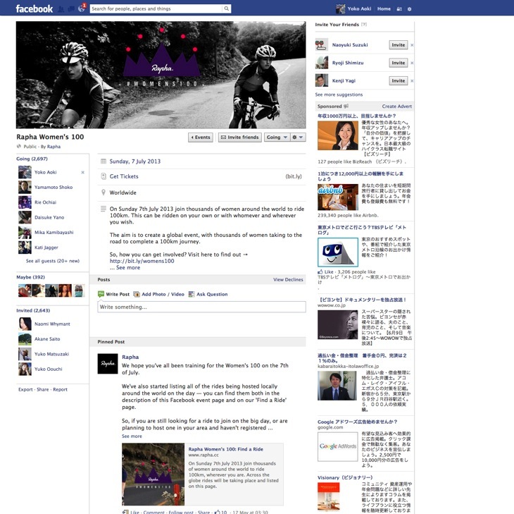Viewport: 514px width, 514px height.
Task: Open account settings gear in top bar
Action: click(409, 9)
